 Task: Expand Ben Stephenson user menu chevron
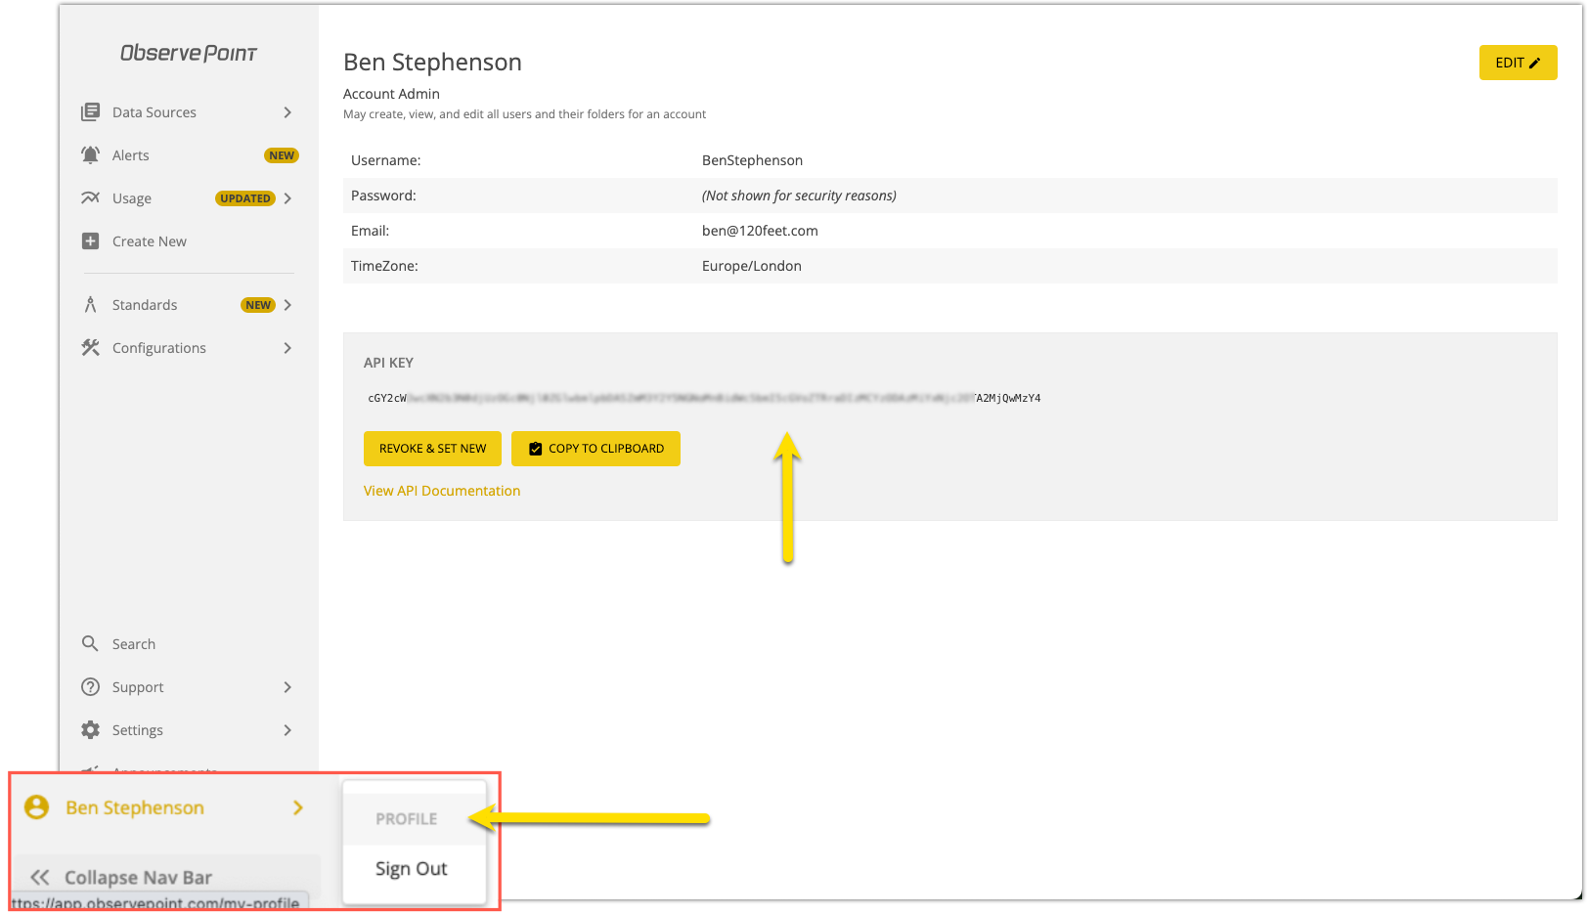click(x=298, y=807)
